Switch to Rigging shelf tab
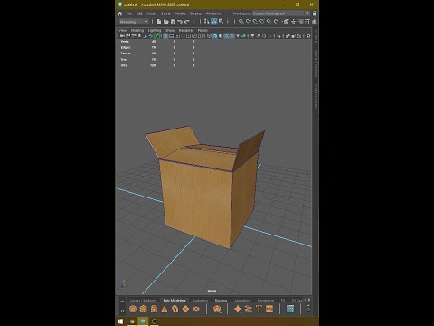The height and width of the screenshot is (326, 434). [221, 301]
